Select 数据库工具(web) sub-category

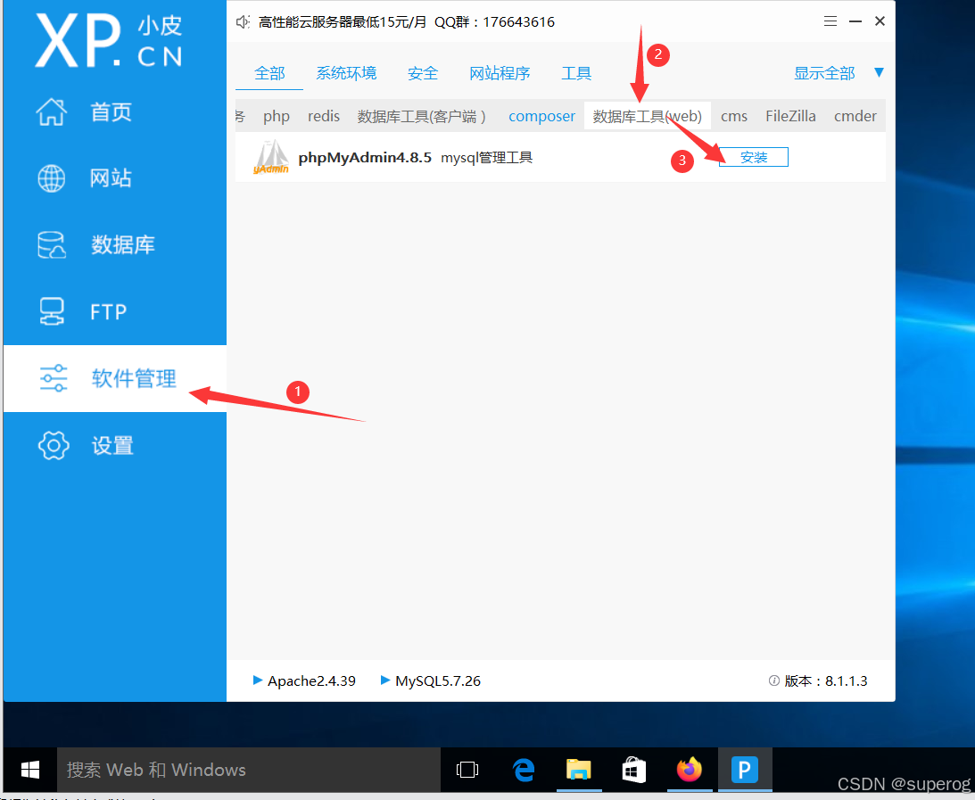point(648,116)
